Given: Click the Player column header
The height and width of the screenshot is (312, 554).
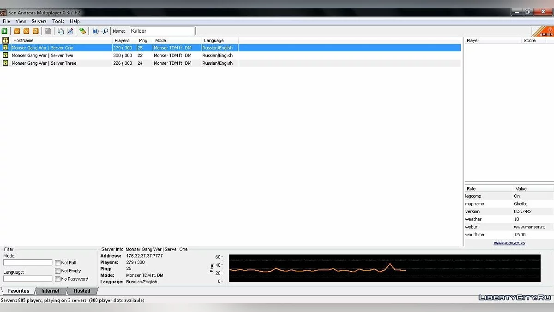Looking at the screenshot, I should (493, 40).
